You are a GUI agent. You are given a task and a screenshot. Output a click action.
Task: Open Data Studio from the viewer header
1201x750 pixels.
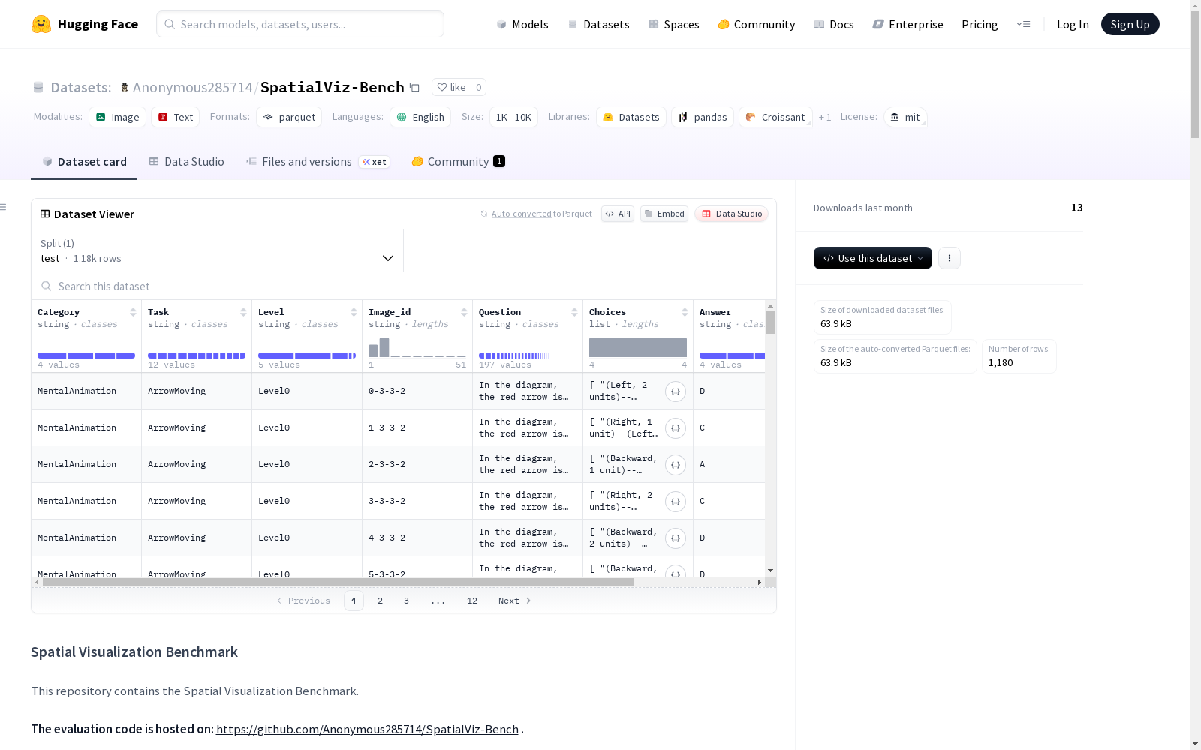(x=731, y=214)
